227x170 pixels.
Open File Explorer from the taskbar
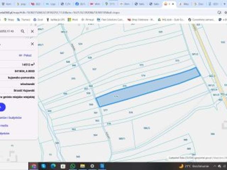tap(82, 166)
